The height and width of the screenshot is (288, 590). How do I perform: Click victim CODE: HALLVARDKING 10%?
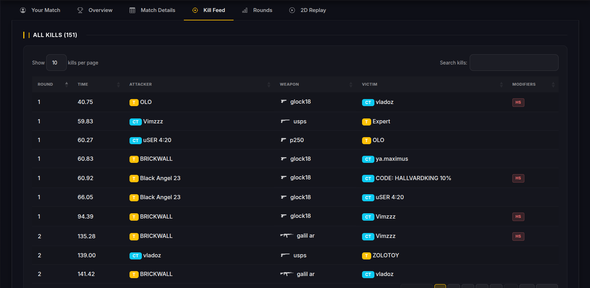pyautogui.click(x=413, y=178)
